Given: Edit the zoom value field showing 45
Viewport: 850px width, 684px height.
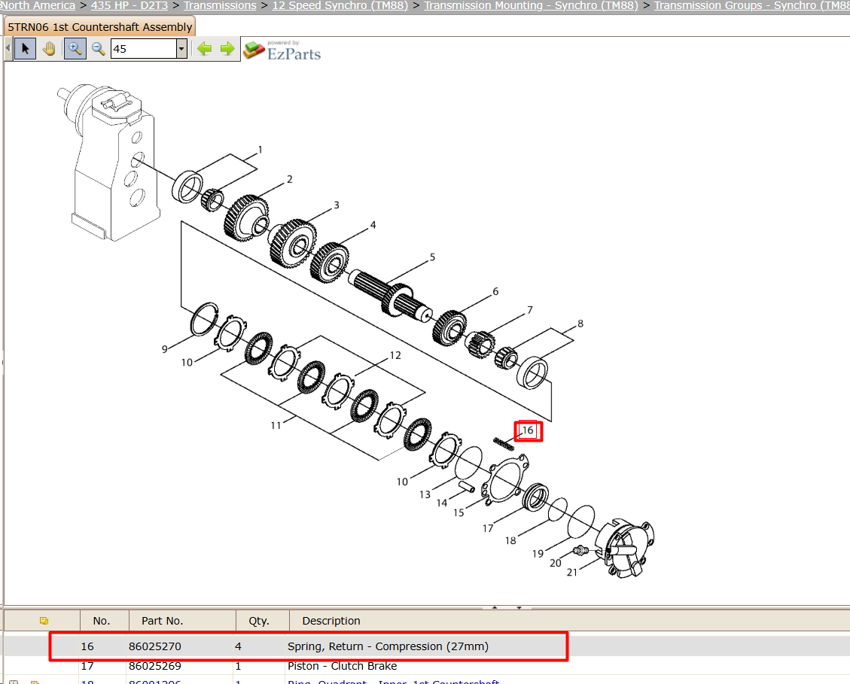Looking at the screenshot, I should tap(144, 49).
